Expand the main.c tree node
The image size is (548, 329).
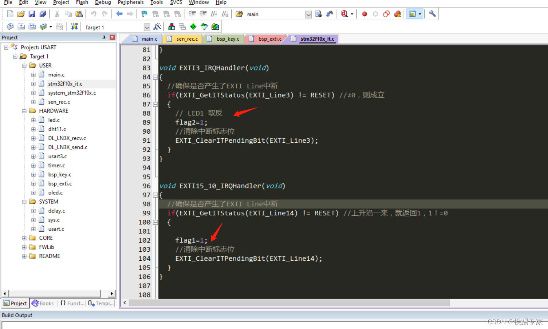coord(33,75)
